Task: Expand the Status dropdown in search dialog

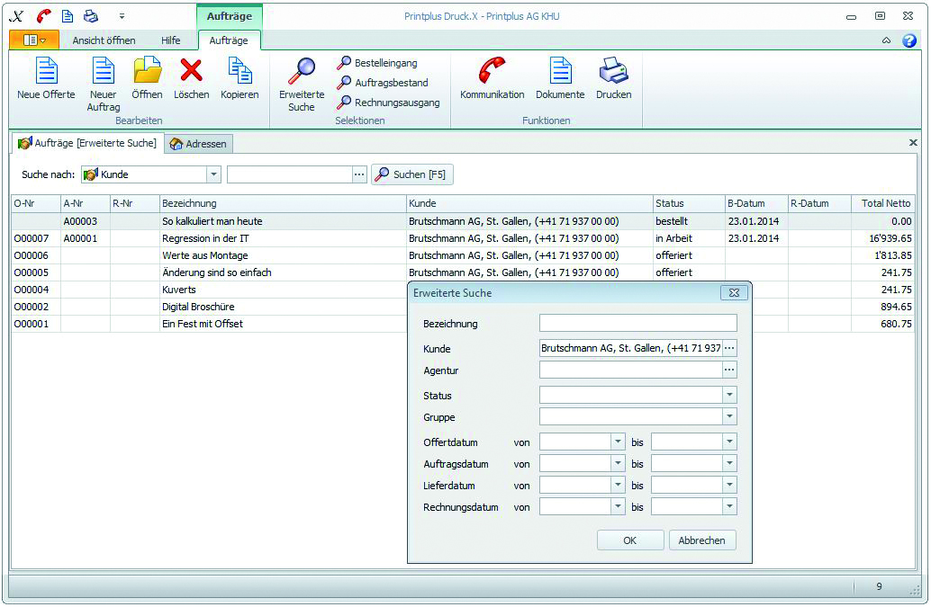Action: coord(729,396)
